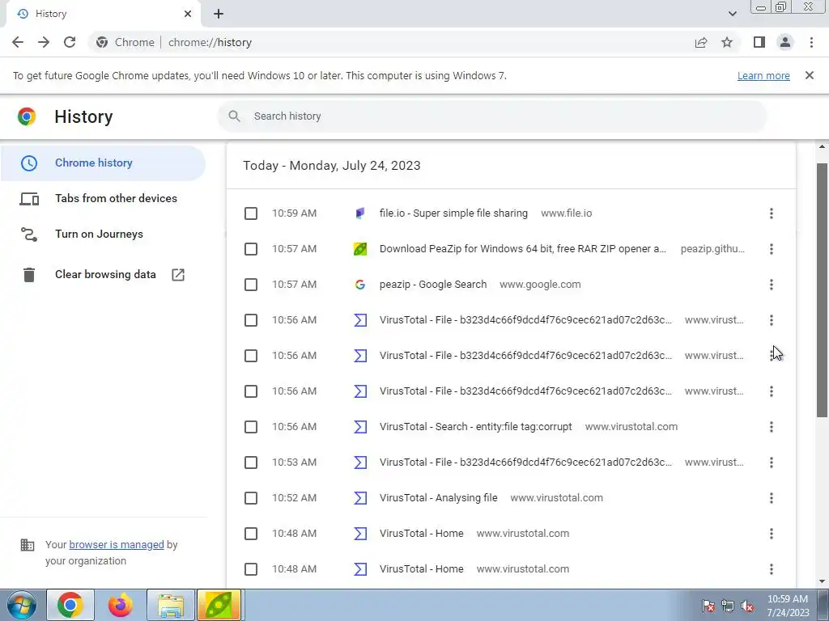Open more actions for third 10:56 AM VirusTotal File
829x621 pixels.
pyautogui.click(x=771, y=391)
